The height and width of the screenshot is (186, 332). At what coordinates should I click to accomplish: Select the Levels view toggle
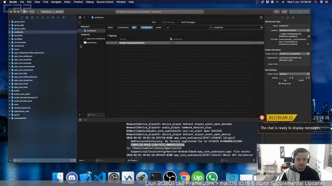click(x=158, y=27)
